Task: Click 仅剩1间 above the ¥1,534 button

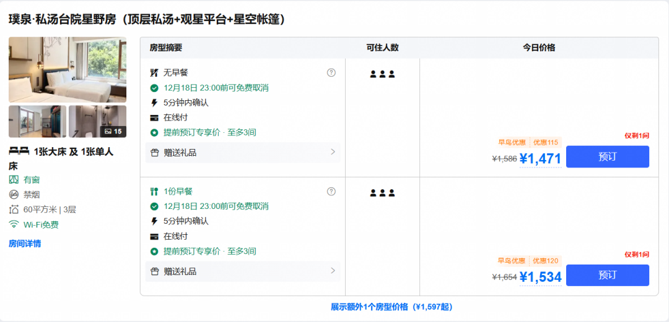Action: (637, 255)
